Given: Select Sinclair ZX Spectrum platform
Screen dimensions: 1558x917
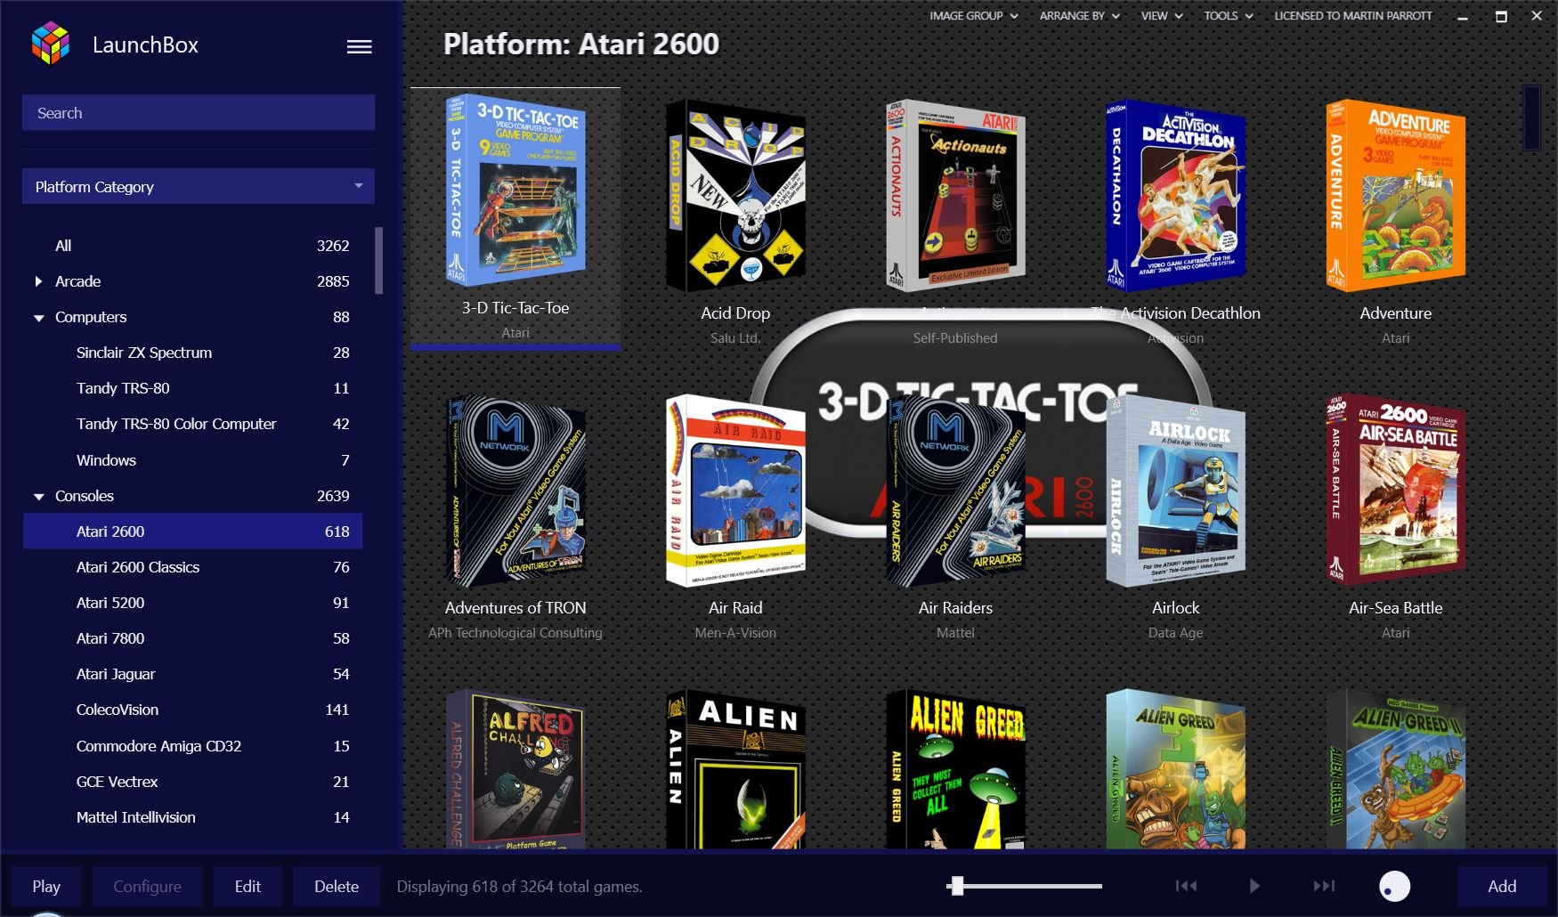Looking at the screenshot, I should click(193, 353).
